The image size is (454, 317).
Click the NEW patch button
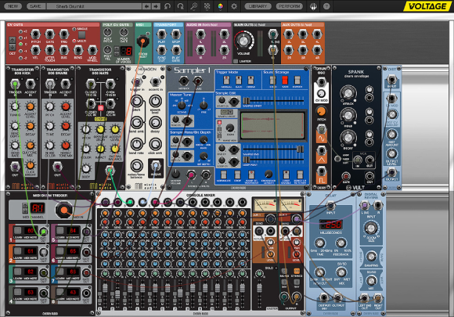point(13,6)
